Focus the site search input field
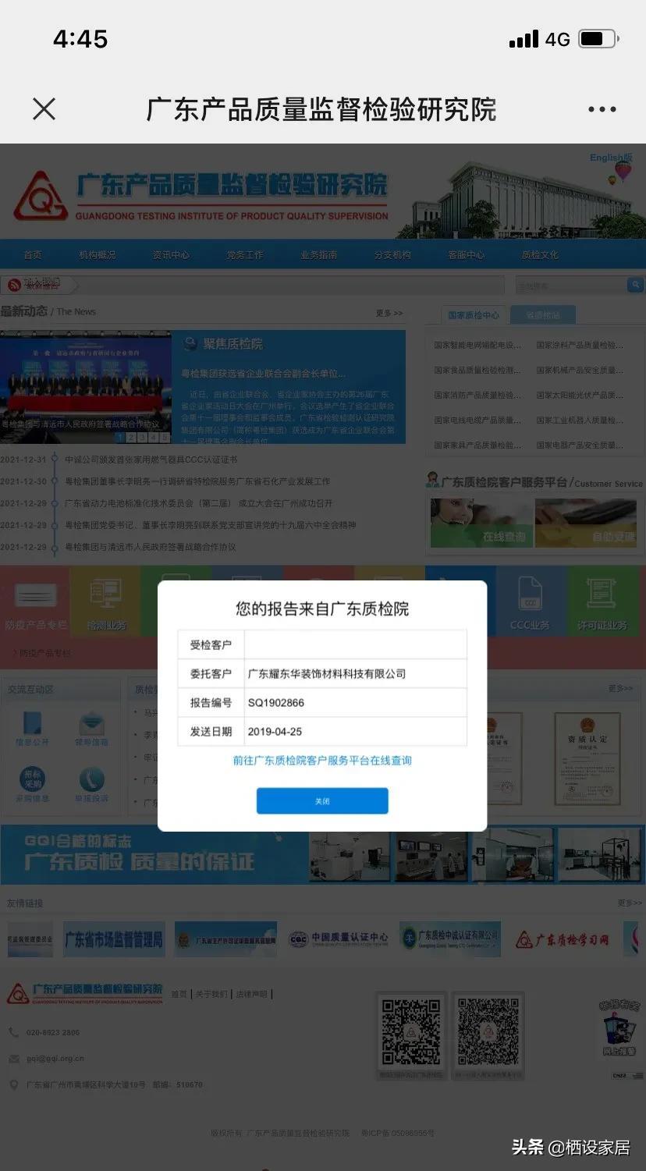This screenshot has width=646, height=1171. [570, 286]
